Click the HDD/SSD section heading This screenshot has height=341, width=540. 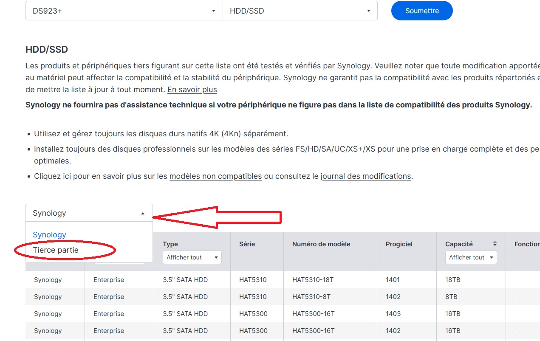tap(47, 49)
